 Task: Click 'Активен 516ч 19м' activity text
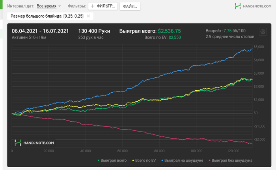click(x=29, y=37)
